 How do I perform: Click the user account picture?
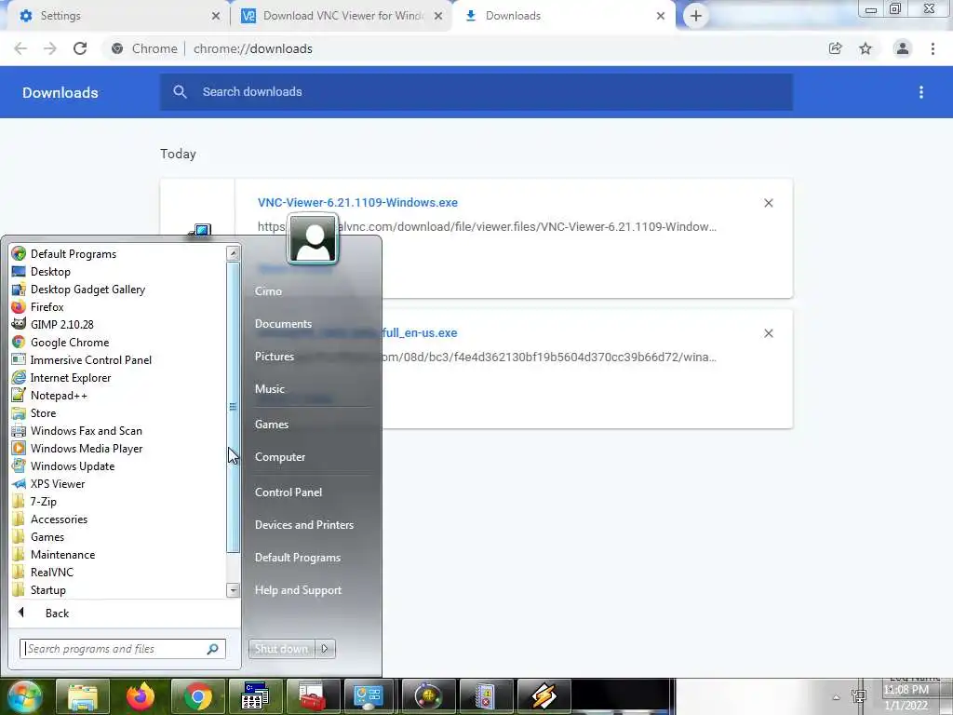click(x=313, y=239)
